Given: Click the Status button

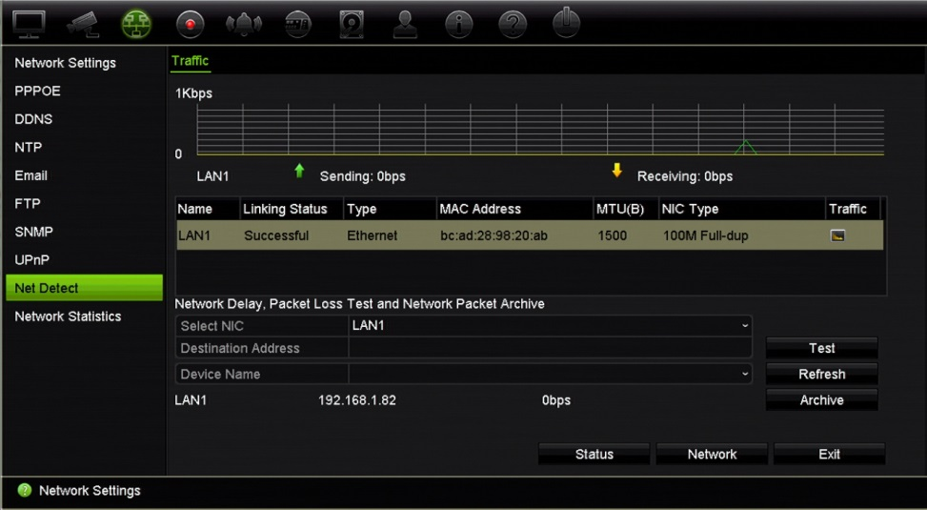Looking at the screenshot, I should (594, 454).
